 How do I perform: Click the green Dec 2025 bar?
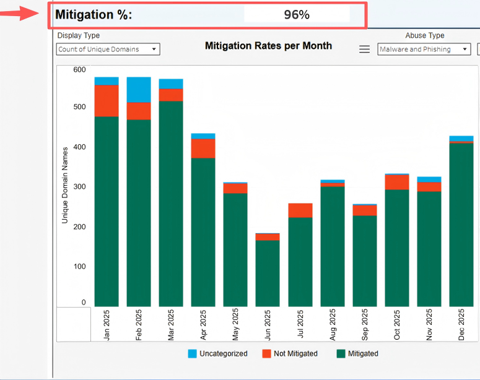(x=461, y=224)
